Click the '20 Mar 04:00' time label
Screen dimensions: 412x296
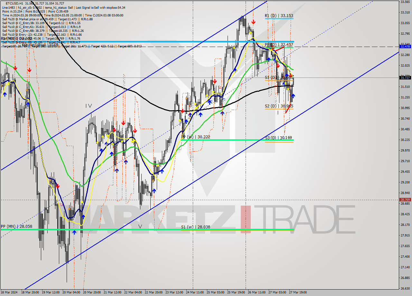click(71, 292)
